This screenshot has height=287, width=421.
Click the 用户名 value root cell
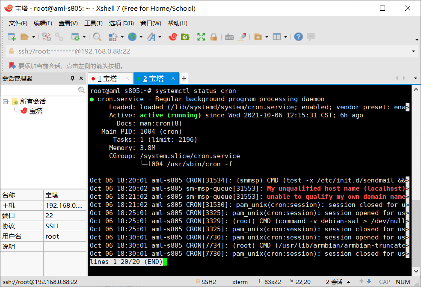(65, 236)
